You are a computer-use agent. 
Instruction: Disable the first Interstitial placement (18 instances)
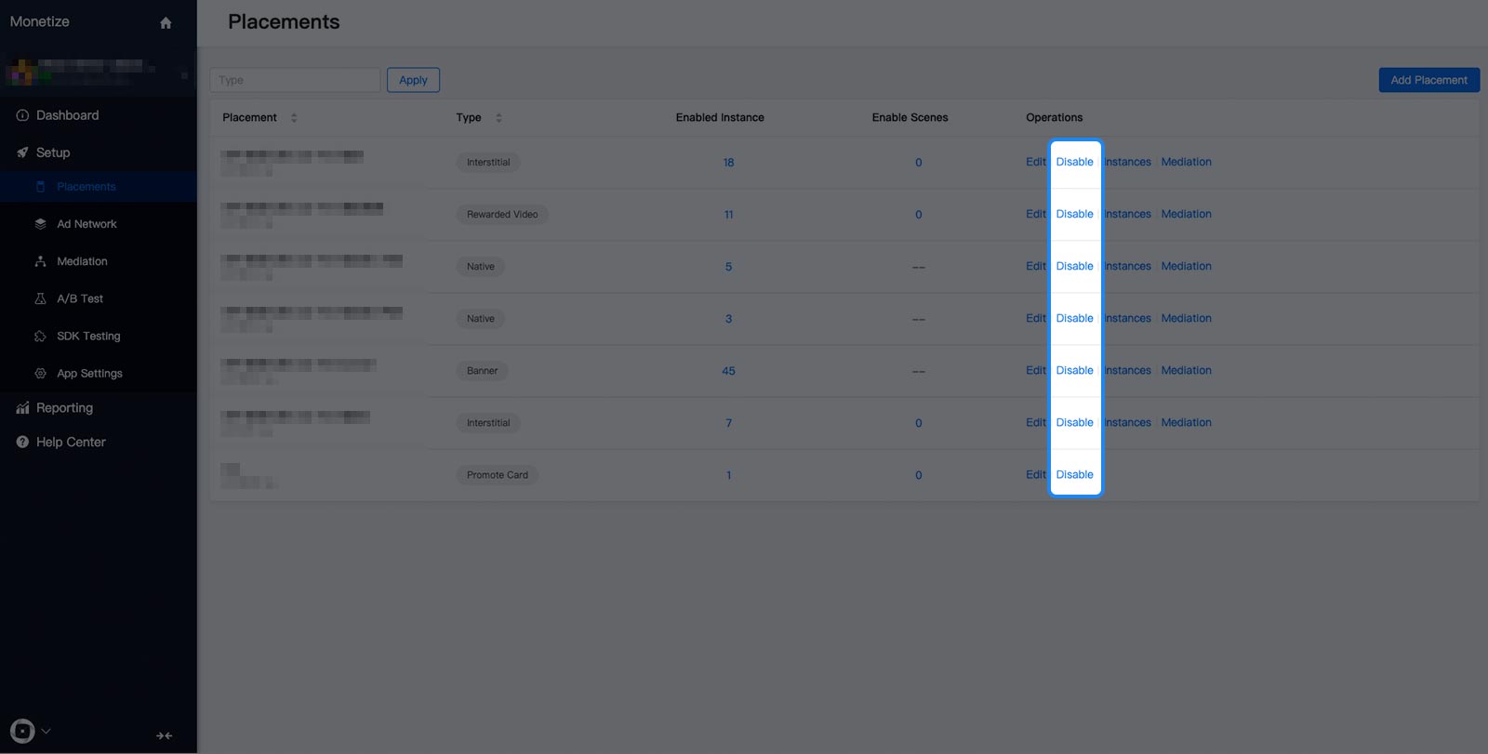(1074, 162)
